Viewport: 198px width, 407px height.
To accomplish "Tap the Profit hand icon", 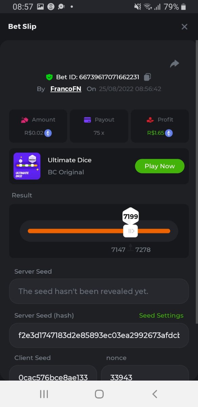I will pyautogui.click(x=150, y=120).
